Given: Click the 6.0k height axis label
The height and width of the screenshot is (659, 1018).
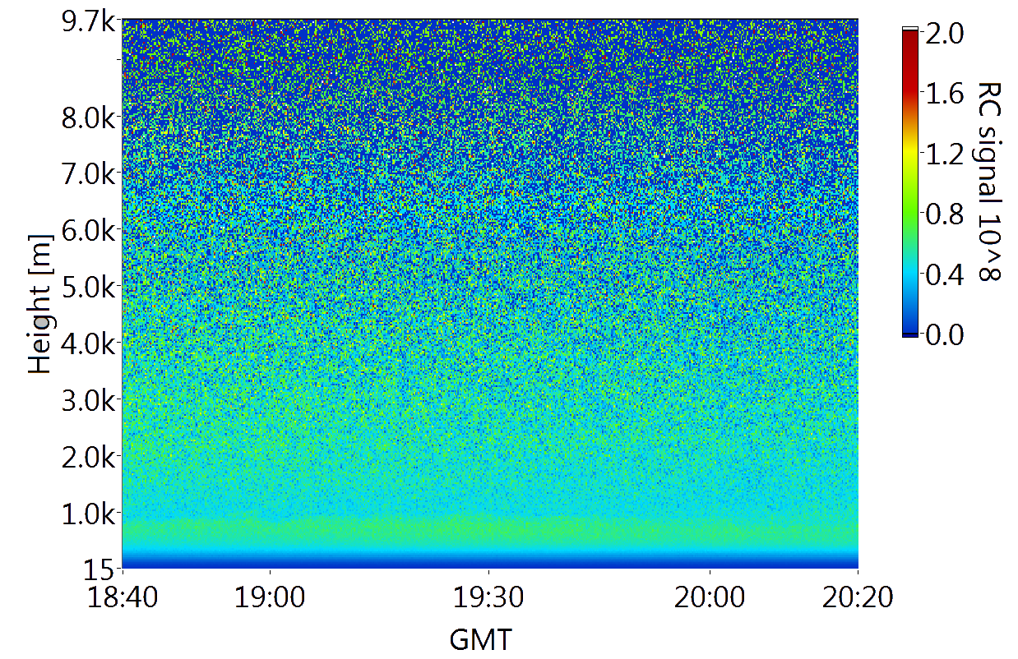Looking at the screenshot, I should (89, 229).
